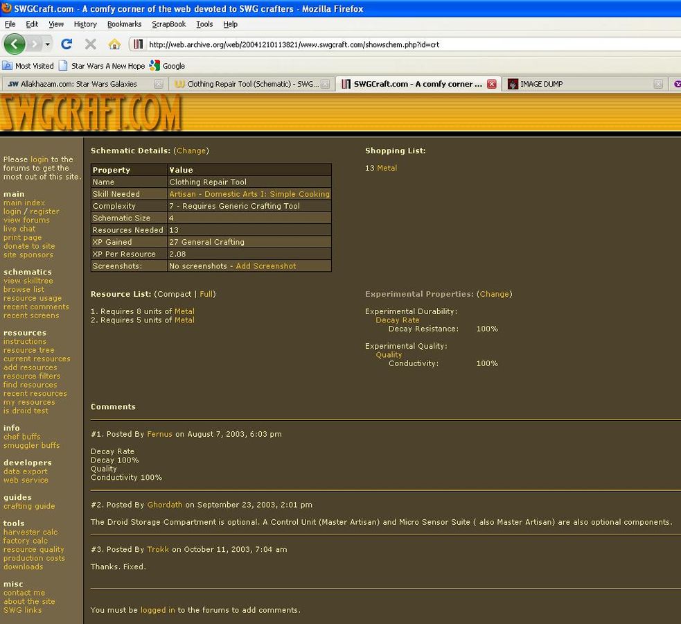The width and height of the screenshot is (681, 624).
Task: Click the Fernus commenter name link
Action: (159, 434)
